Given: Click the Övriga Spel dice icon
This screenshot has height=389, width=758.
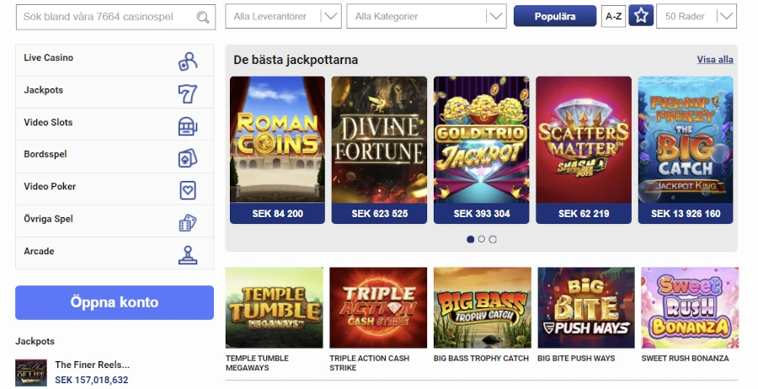Looking at the screenshot, I should click(188, 223).
